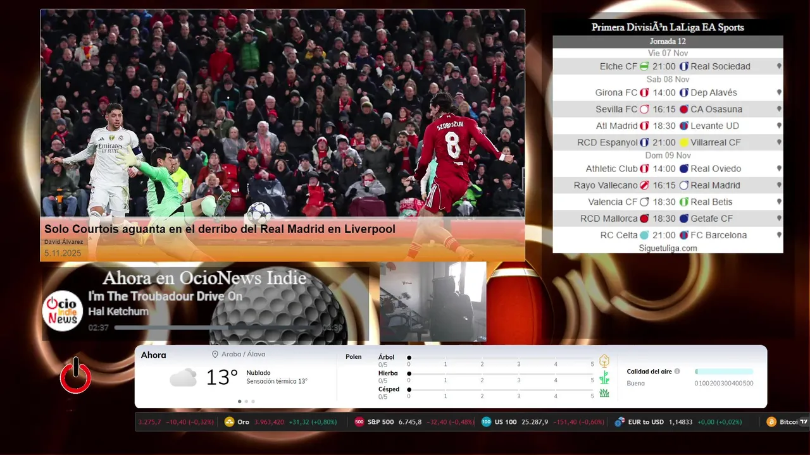Click location pin in Sevilla FC match row
810x455 pixels.
pyautogui.click(x=779, y=109)
